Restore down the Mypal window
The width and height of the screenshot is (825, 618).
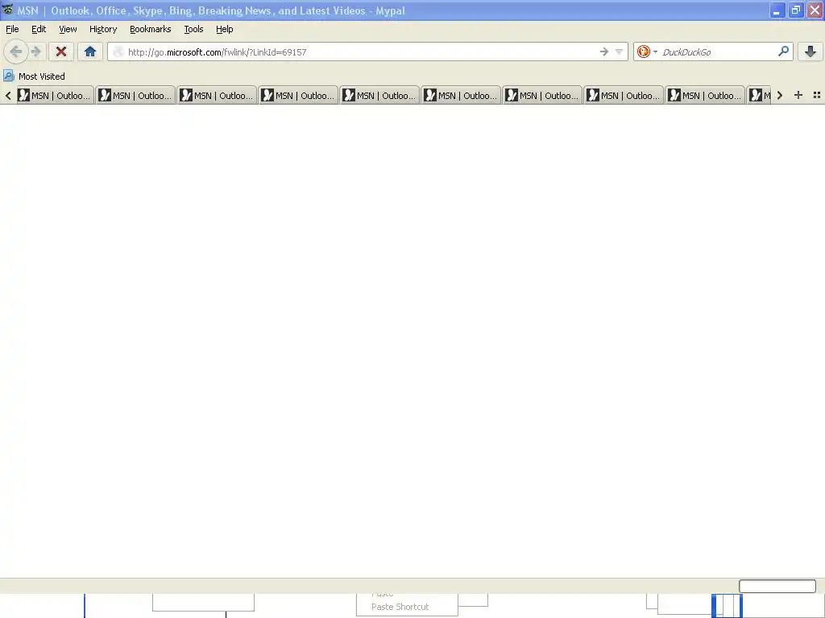(x=795, y=10)
